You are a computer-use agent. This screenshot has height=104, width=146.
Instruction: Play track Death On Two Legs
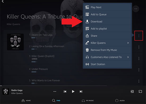coord(42,35)
